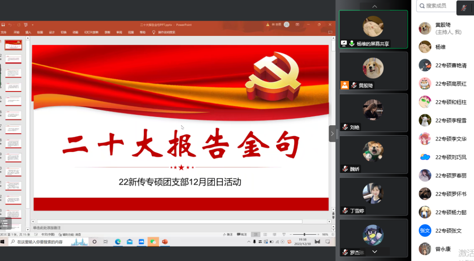Open the 切换 (Transitions) ribbon tab

(64, 32)
